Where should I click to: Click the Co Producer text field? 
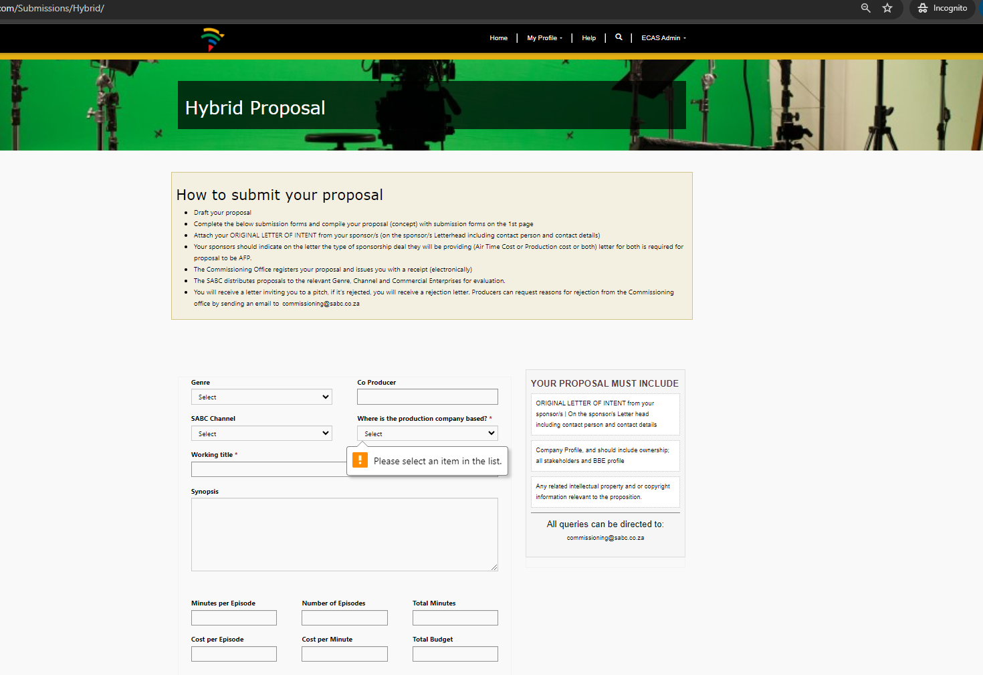[427, 397]
